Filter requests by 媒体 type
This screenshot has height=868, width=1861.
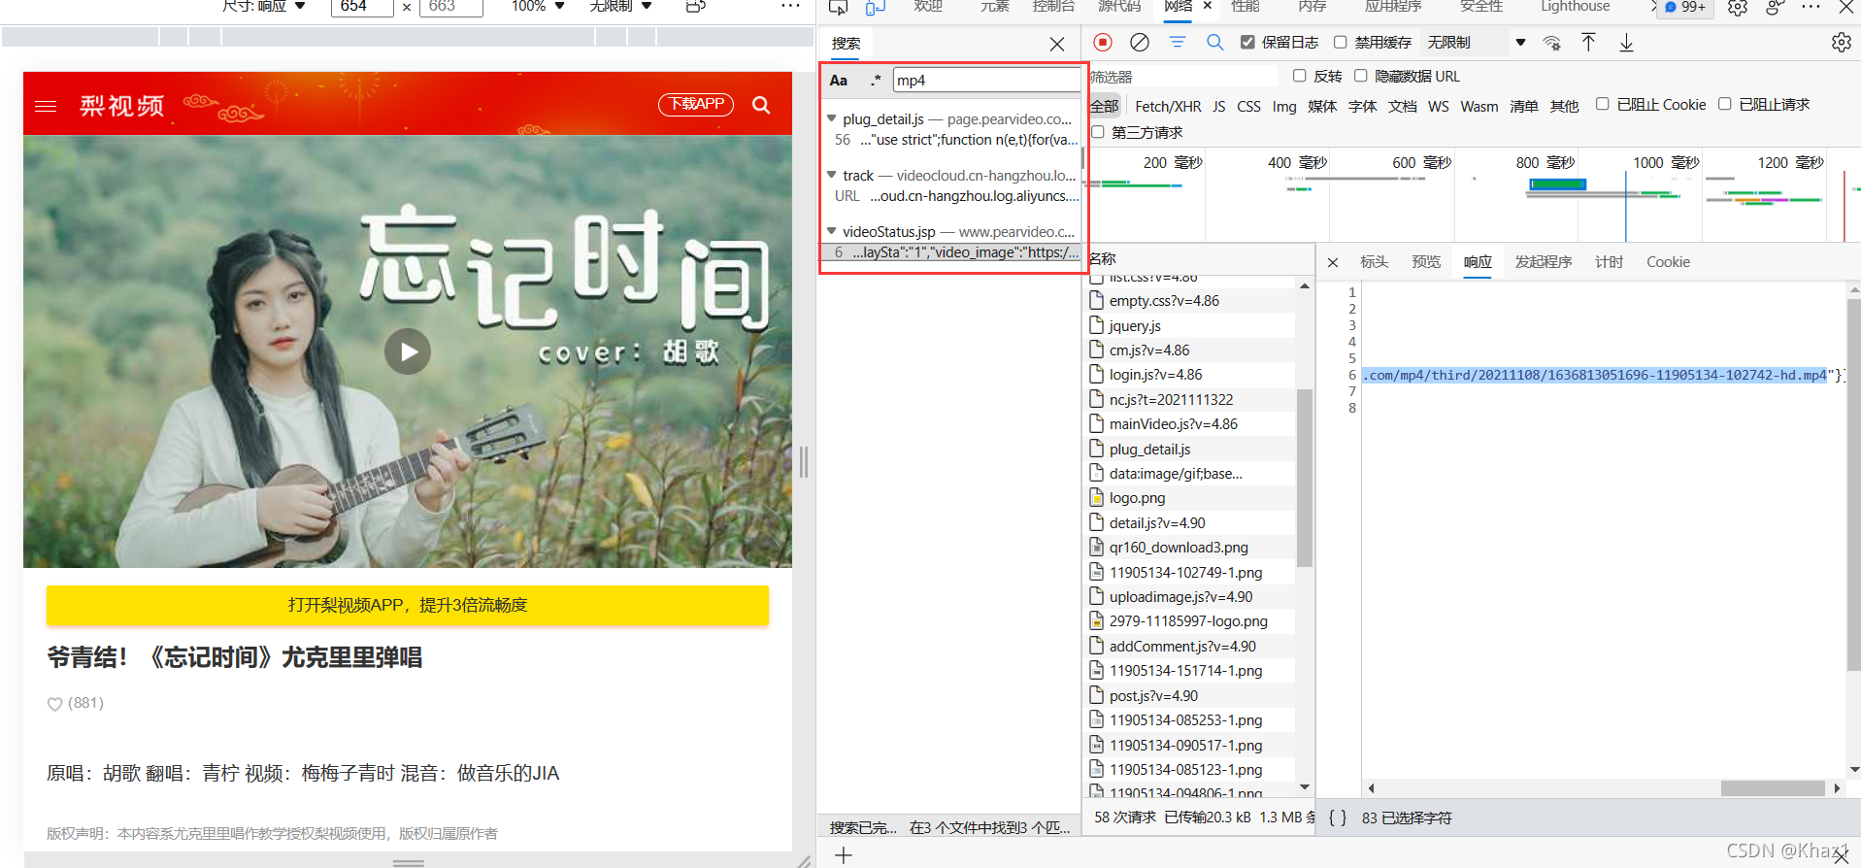(x=1322, y=106)
